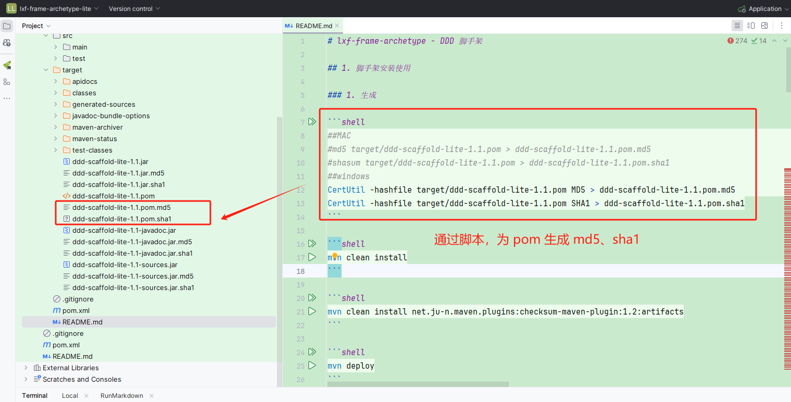
Task: Click line number 22 in the gutter
Action: tap(300, 325)
